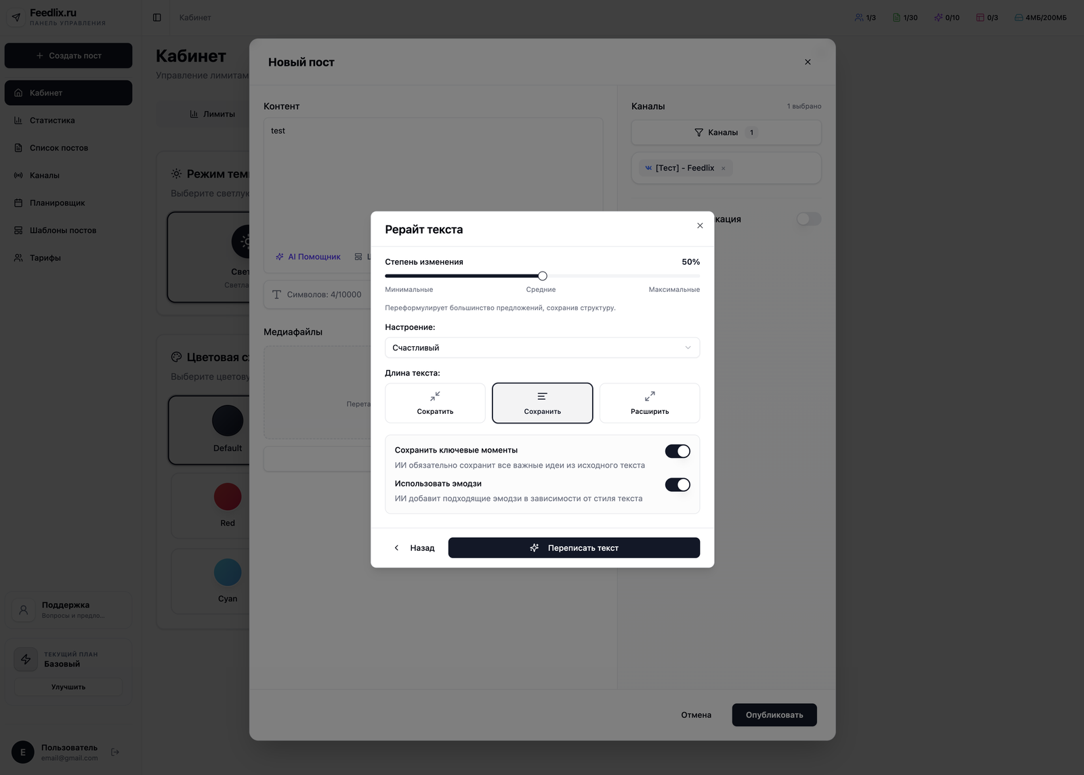Click the change degree slider handle

543,276
